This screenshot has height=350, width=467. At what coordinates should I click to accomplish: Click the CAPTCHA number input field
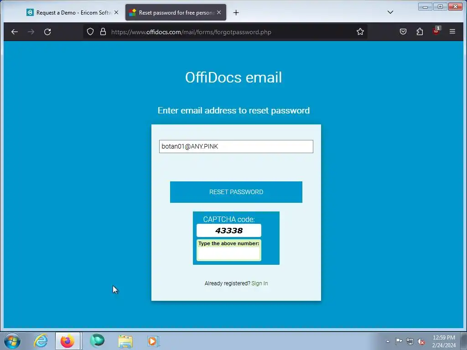tap(229, 253)
